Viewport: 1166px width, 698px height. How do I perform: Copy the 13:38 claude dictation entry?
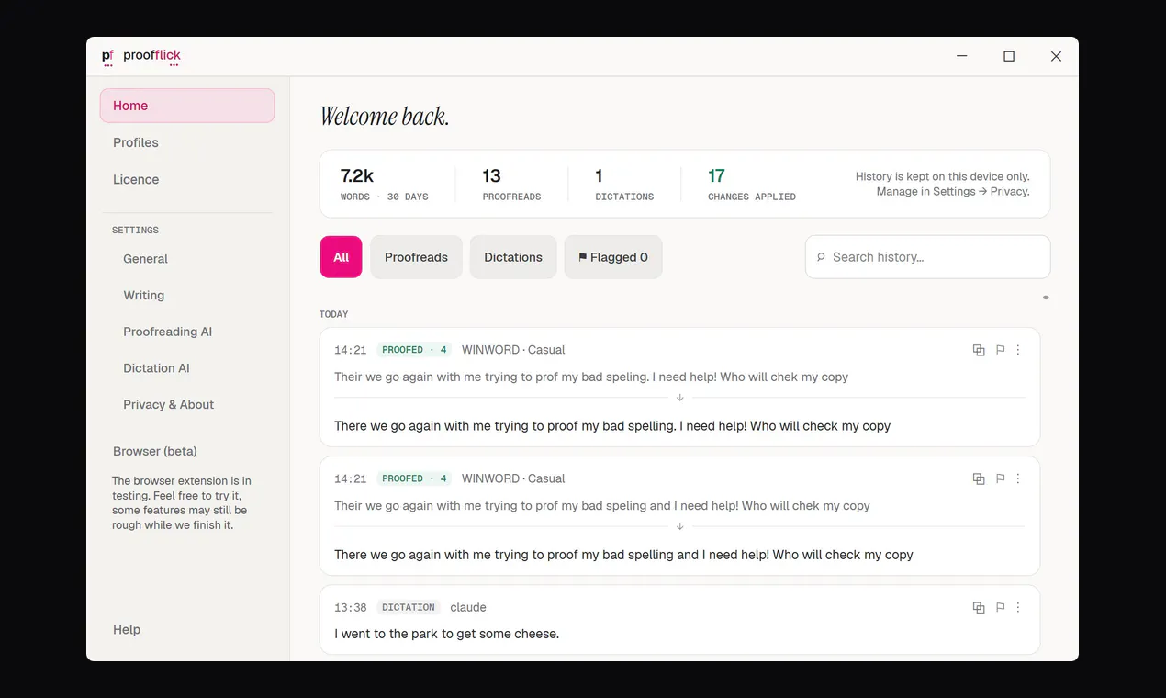point(979,607)
